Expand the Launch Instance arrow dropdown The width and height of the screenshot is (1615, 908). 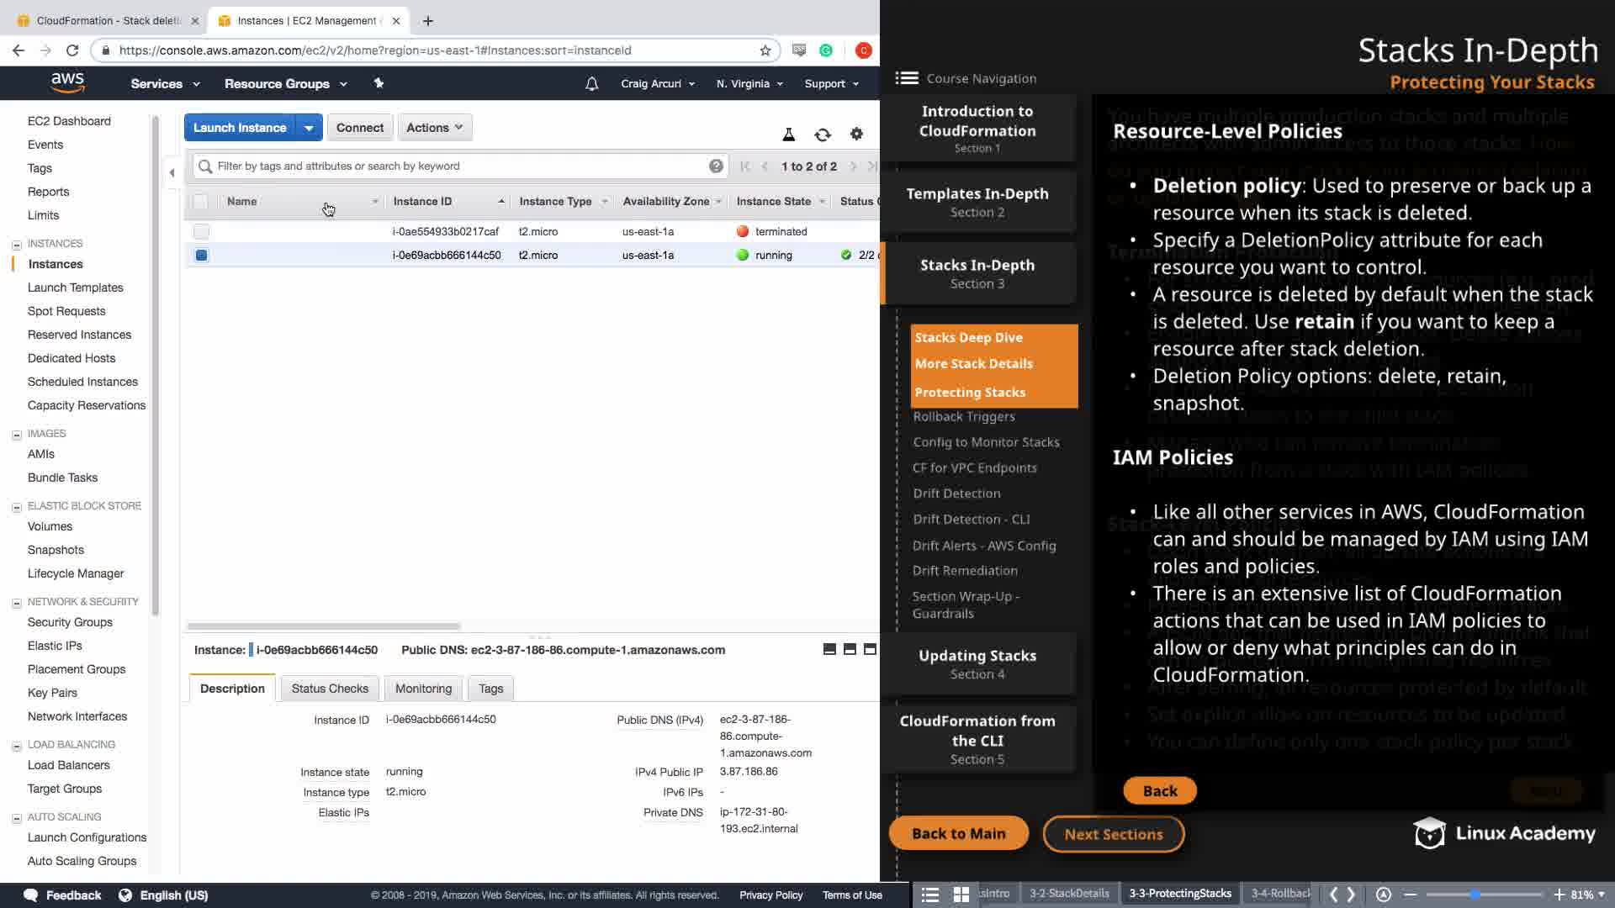tap(309, 128)
